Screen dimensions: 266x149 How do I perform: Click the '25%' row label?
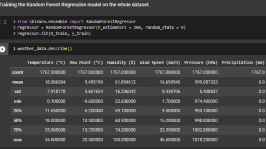coord(18,111)
